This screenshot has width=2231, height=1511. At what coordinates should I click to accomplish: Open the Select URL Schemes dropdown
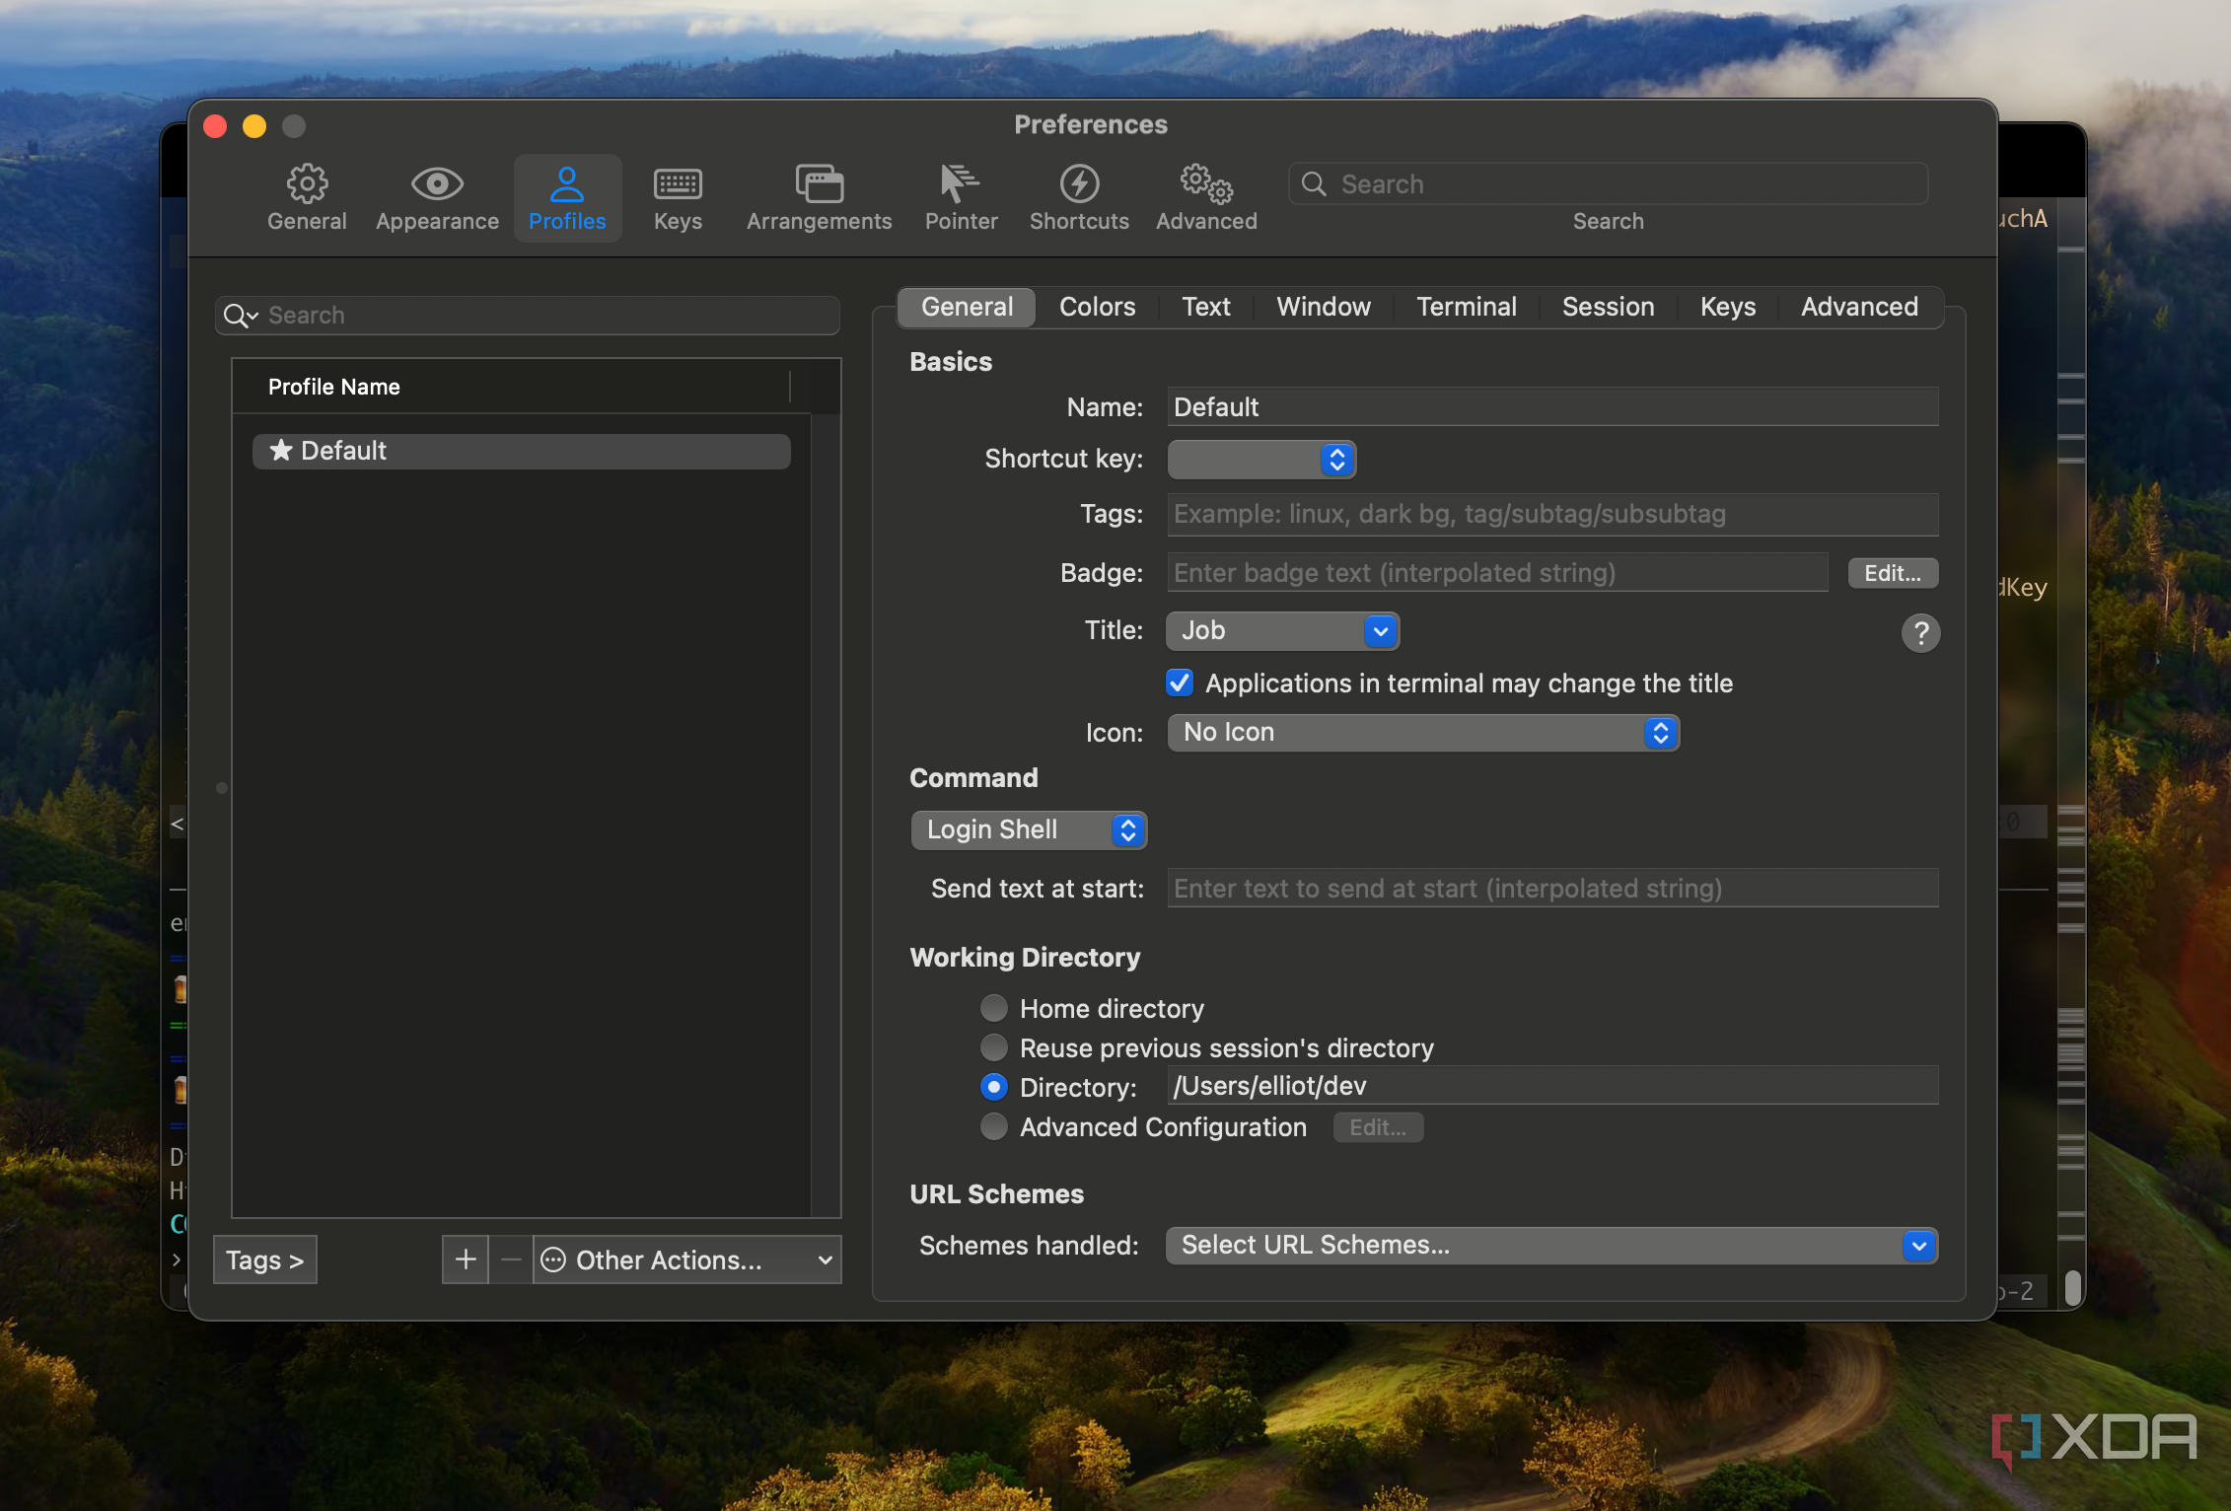pos(1551,1245)
